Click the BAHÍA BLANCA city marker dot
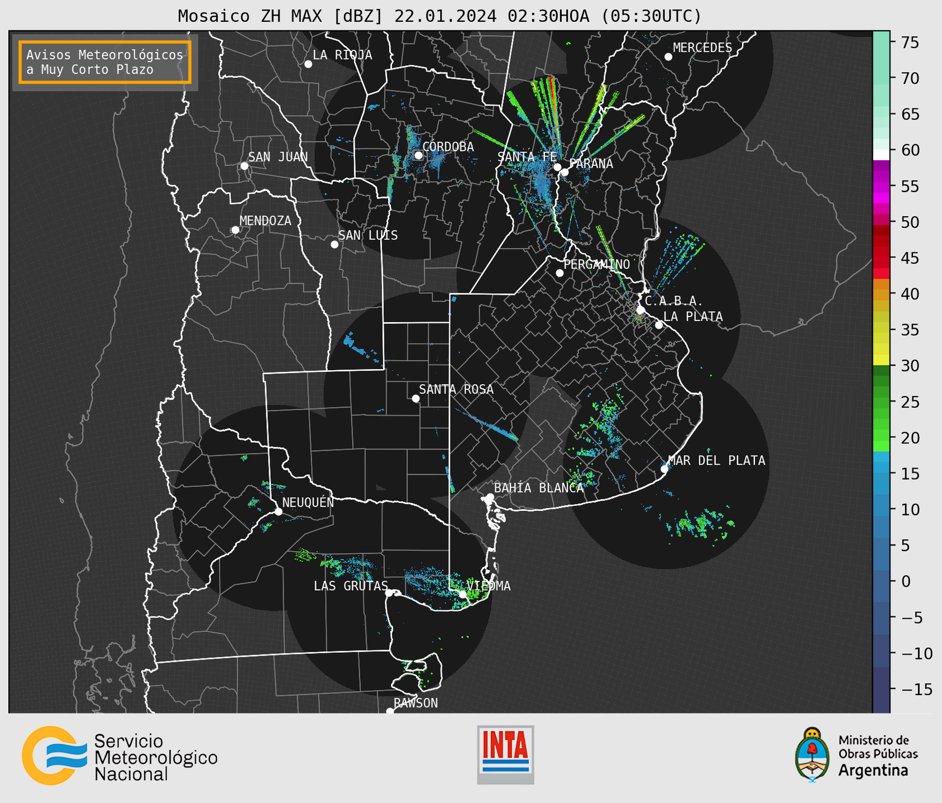This screenshot has height=803, width=942. pos(490,497)
